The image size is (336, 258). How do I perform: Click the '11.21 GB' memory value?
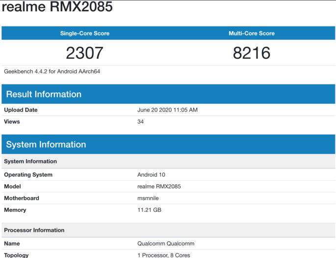click(149, 210)
